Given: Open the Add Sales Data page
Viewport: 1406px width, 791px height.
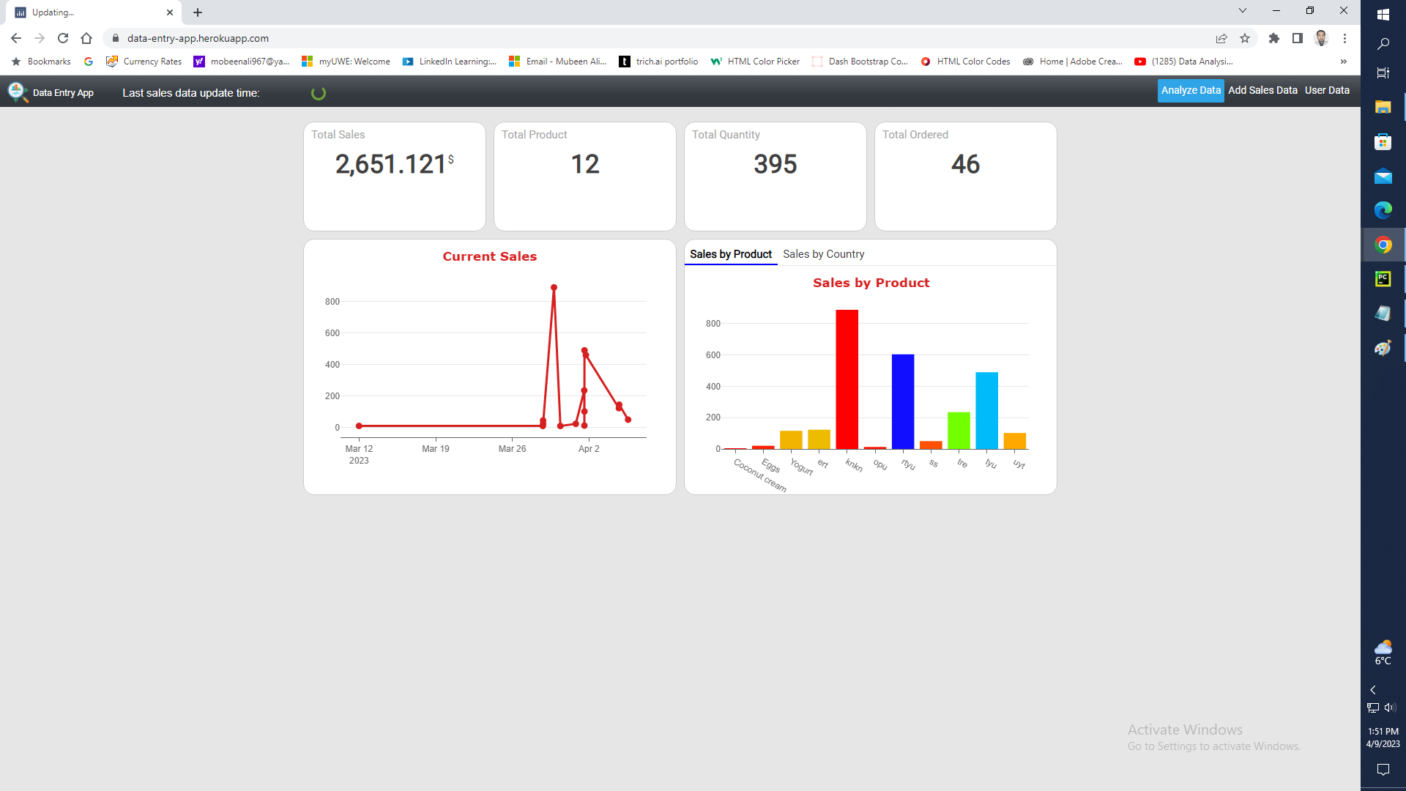Looking at the screenshot, I should click(1262, 90).
